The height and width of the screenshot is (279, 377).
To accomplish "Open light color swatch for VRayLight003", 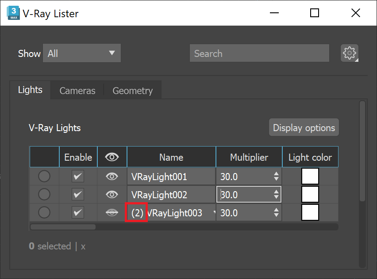I will [310, 212].
